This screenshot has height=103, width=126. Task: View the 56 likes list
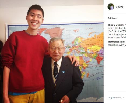pos(112,19)
